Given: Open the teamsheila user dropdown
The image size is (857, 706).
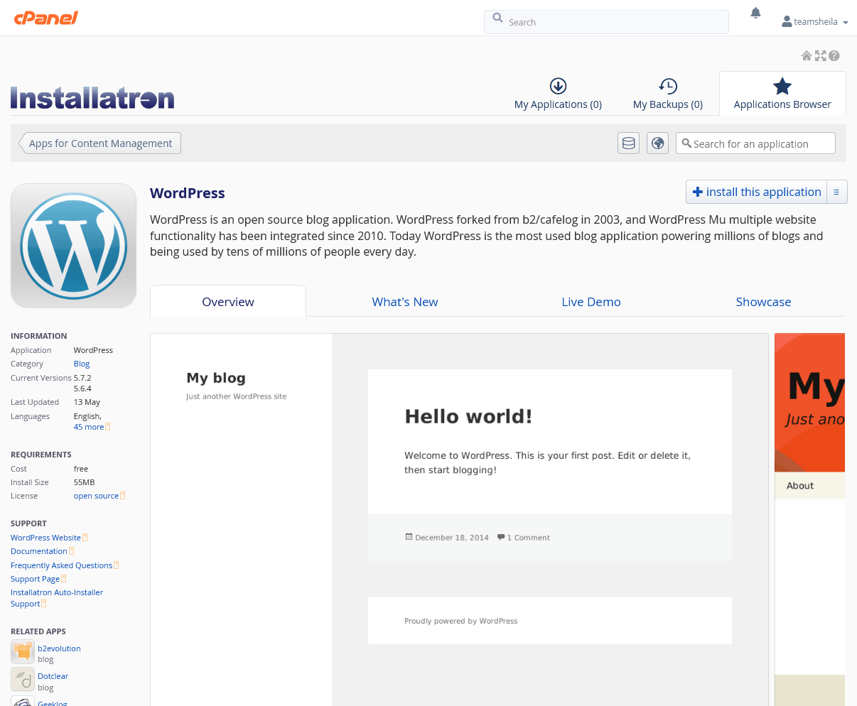Looking at the screenshot, I should (x=815, y=22).
